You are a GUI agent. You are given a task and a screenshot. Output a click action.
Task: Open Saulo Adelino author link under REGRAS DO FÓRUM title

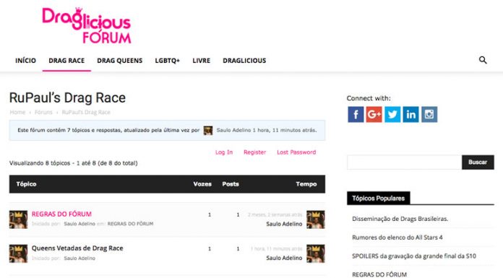pyautogui.click(x=79, y=224)
